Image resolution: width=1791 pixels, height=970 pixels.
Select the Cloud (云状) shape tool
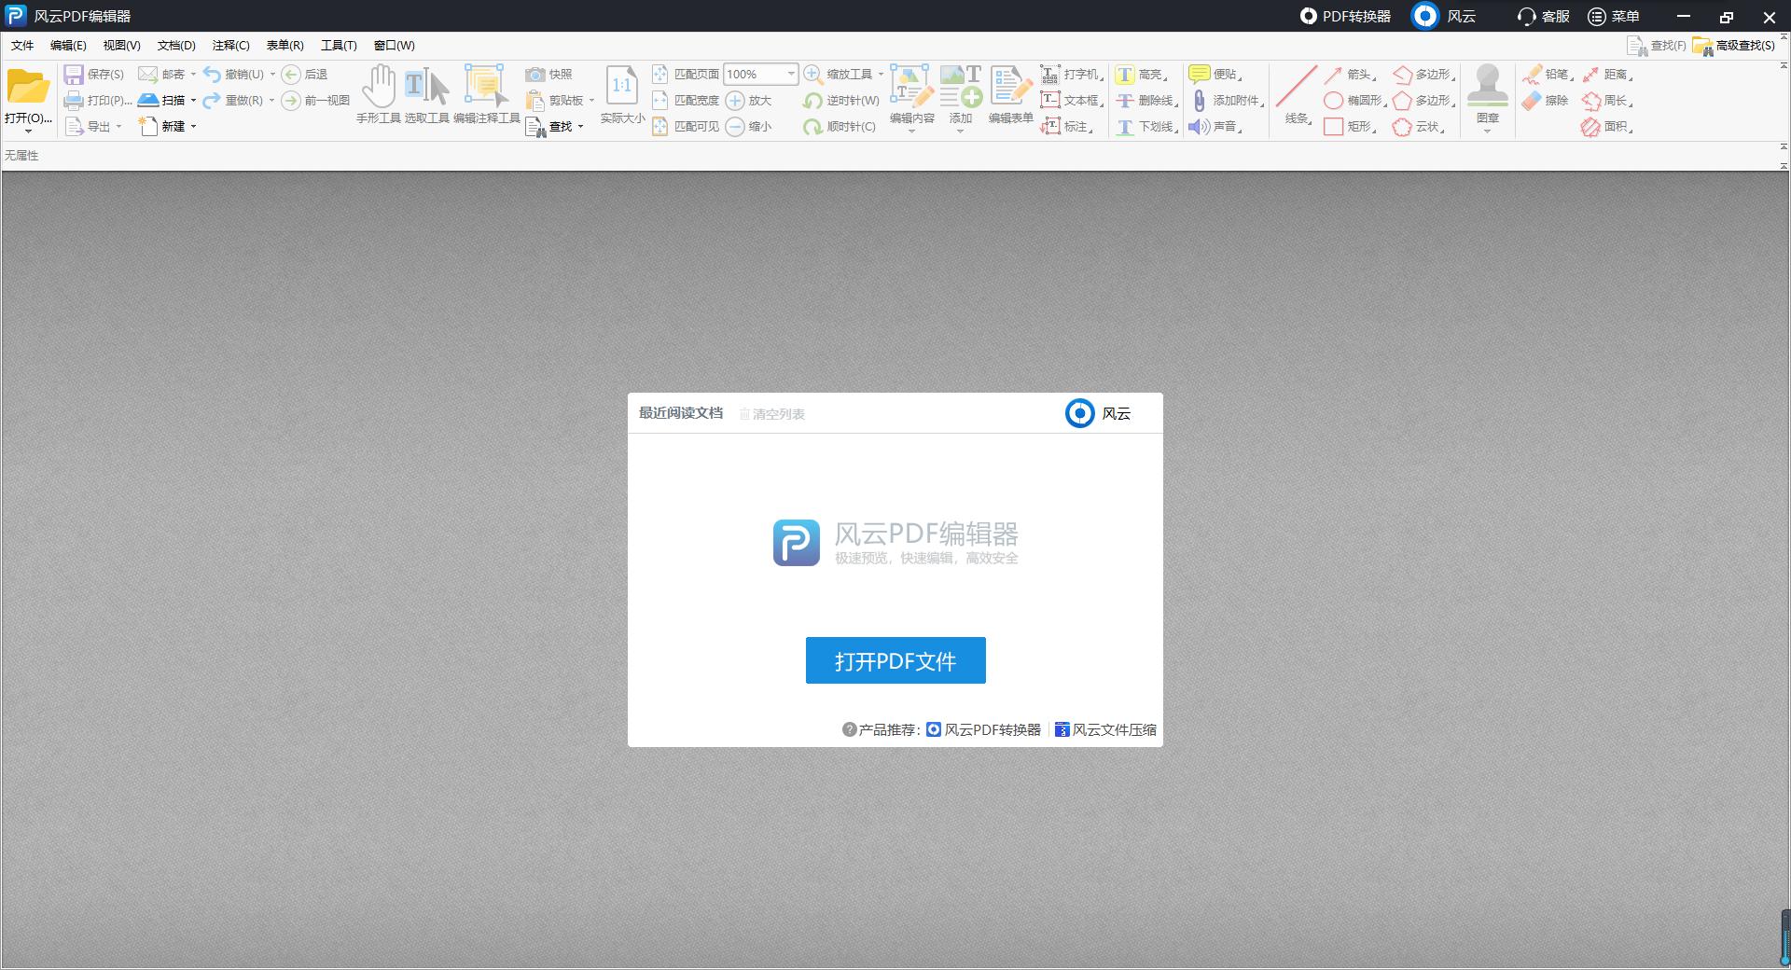tap(1419, 127)
